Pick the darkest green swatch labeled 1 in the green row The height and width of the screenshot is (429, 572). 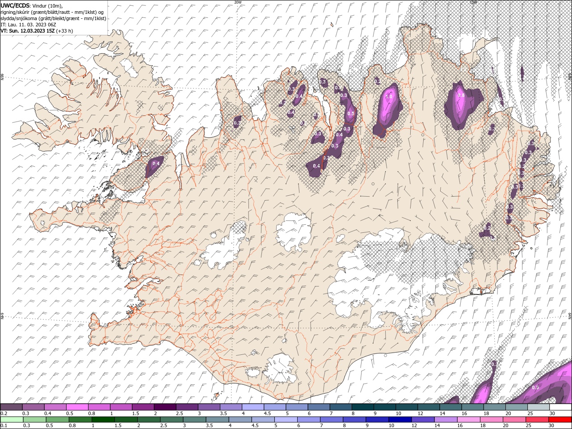(103, 420)
